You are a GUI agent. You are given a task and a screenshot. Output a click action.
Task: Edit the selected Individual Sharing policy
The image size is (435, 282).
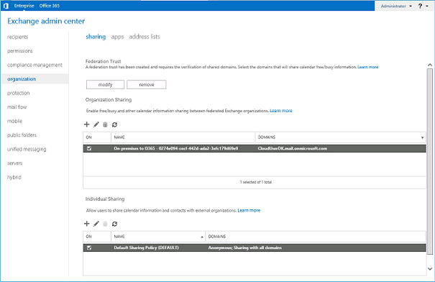click(96, 224)
